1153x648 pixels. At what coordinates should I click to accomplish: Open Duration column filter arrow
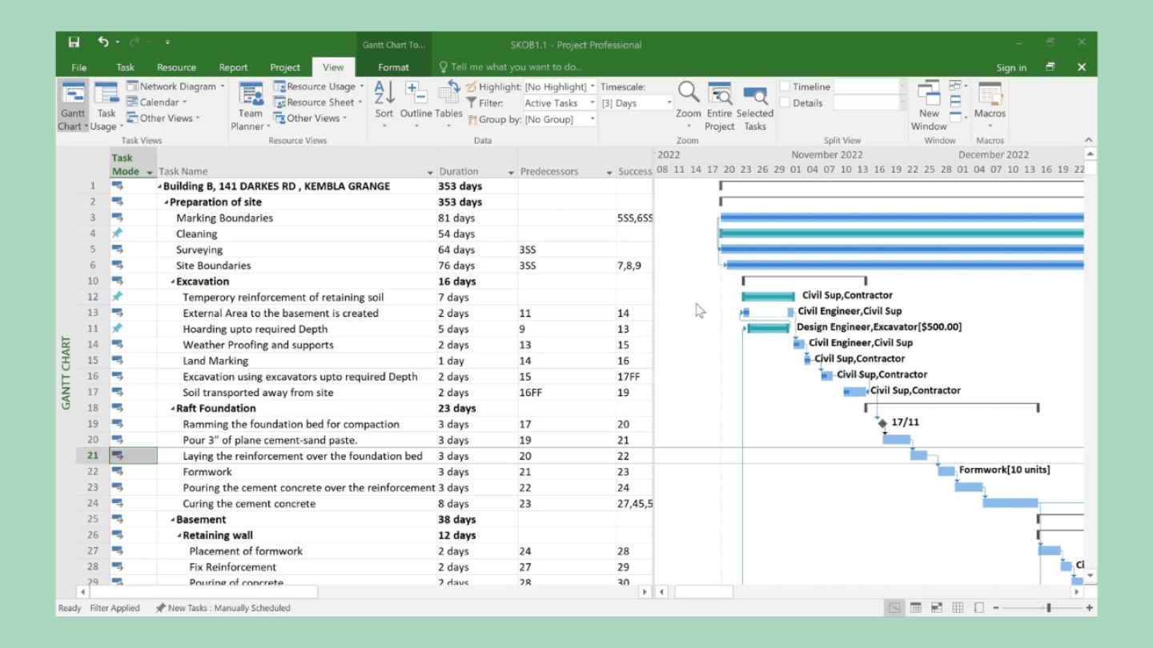[511, 172]
